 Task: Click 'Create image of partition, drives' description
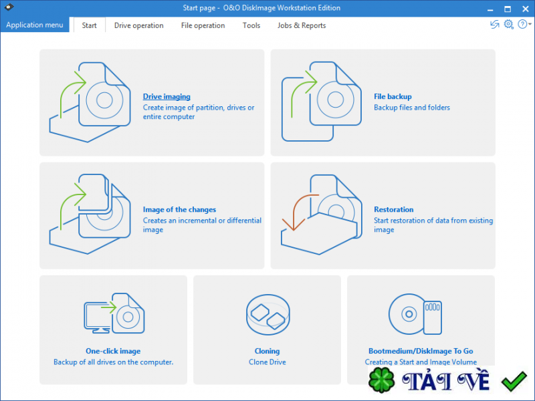click(198, 112)
